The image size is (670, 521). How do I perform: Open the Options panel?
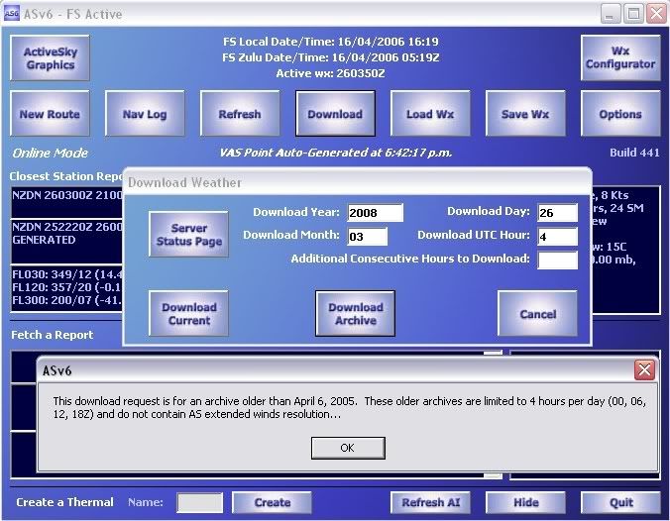pyautogui.click(x=620, y=114)
